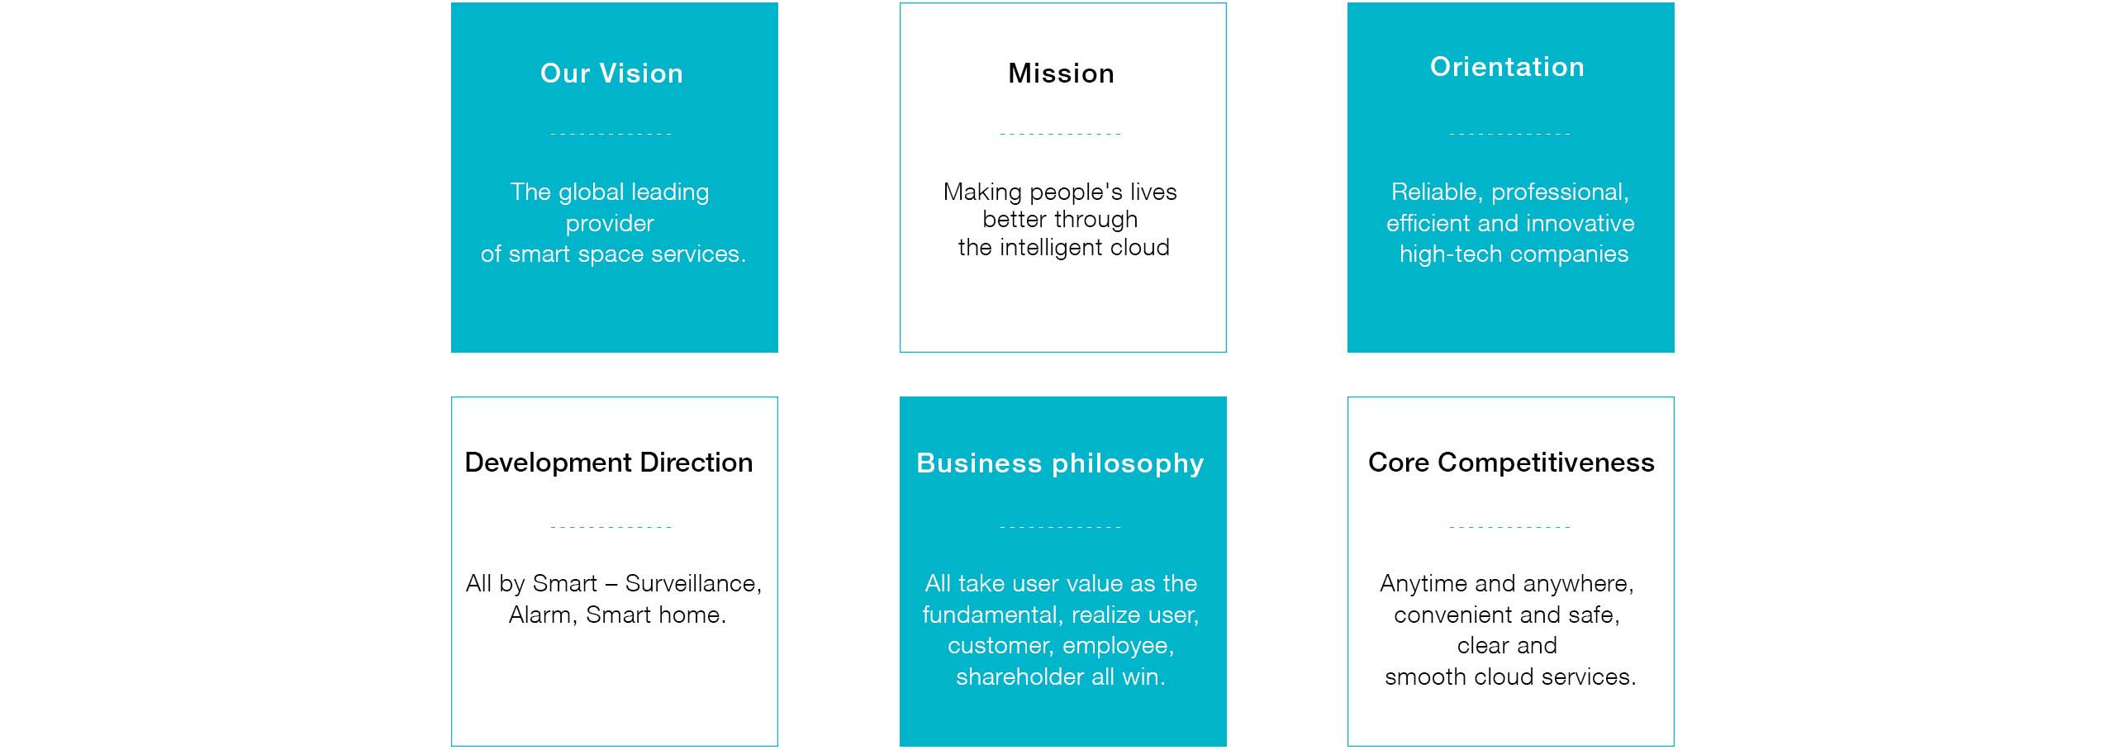Click dashed divider under Mission
Screen dimensions: 2115x750
tap(1061, 134)
